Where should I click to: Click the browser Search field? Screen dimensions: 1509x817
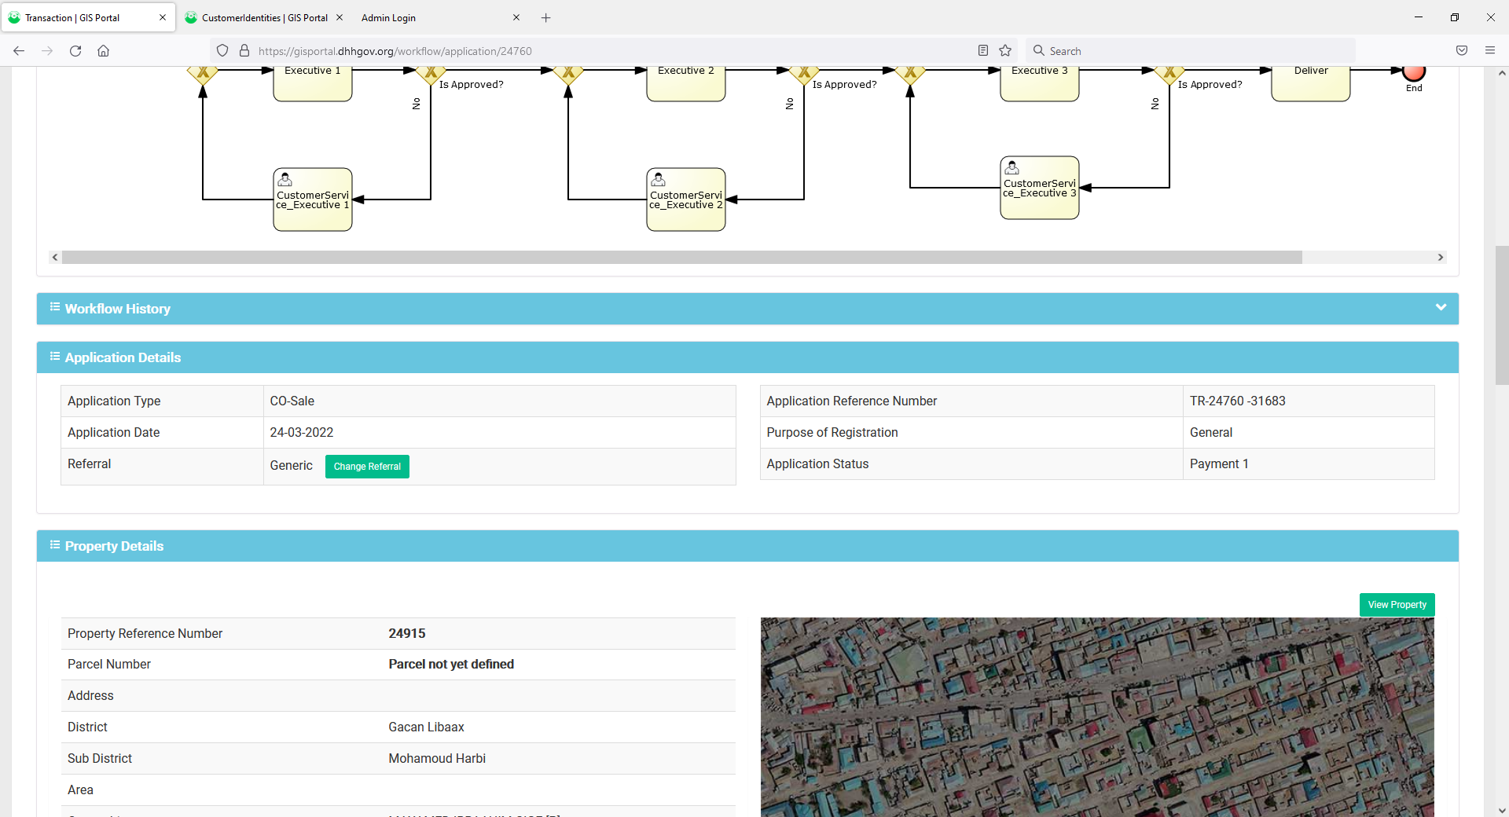coord(1191,51)
